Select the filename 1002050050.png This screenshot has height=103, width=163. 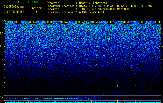tap(13, 7)
